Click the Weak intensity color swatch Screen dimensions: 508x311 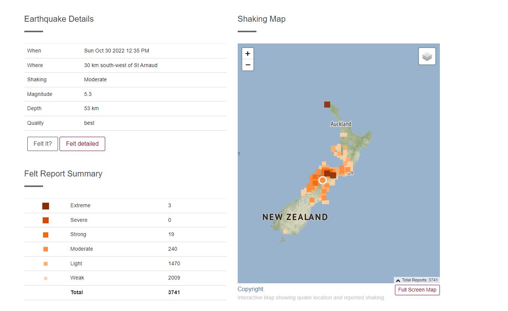pyautogui.click(x=46, y=278)
